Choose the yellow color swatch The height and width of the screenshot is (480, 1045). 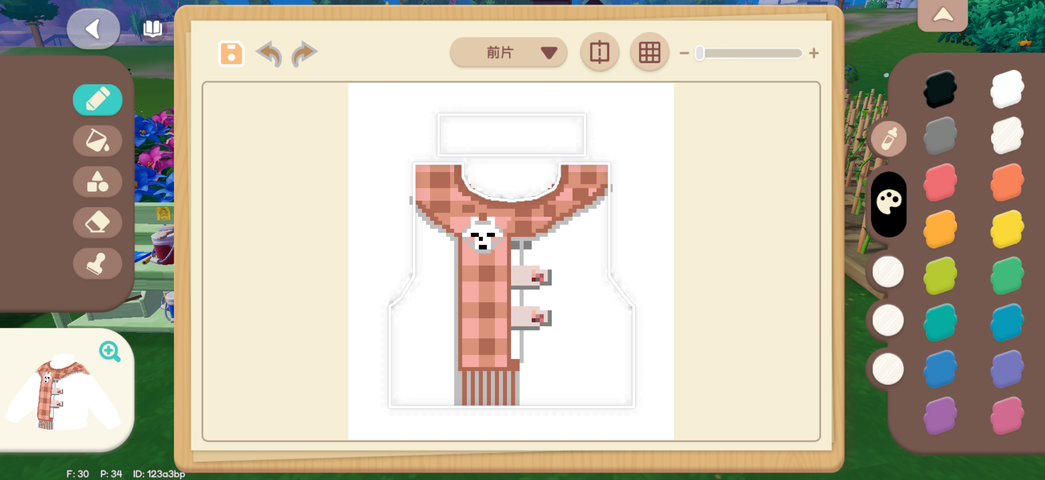pyautogui.click(x=1006, y=229)
